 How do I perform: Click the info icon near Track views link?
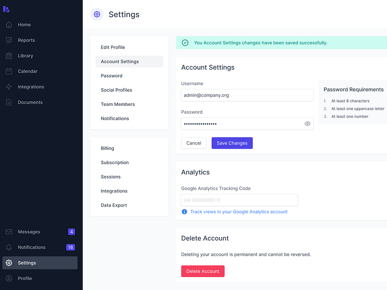point(184,212)
